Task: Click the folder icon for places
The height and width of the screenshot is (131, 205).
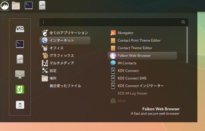Action: [45, 78]
